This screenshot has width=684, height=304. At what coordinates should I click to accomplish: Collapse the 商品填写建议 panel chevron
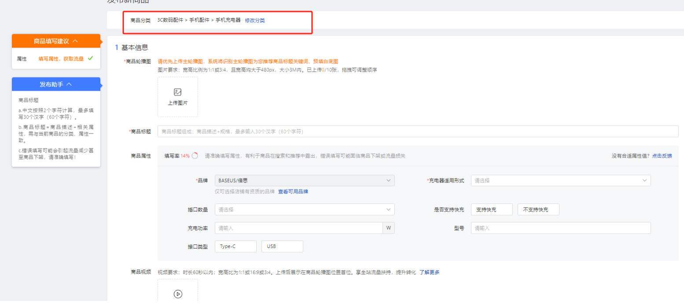tap(75, 41)
